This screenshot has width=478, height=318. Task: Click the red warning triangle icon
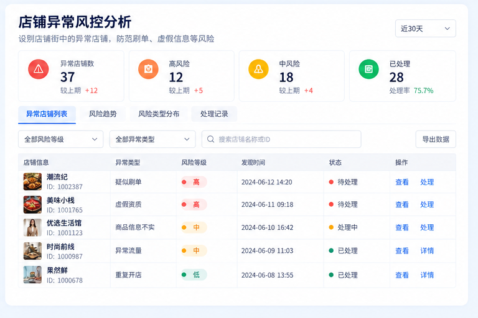(39, 70)
